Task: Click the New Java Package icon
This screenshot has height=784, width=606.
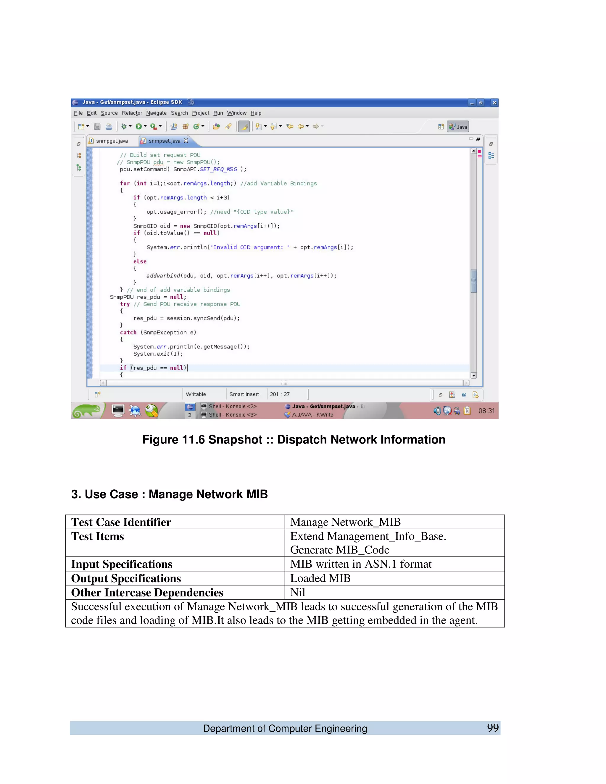Action: (x=186, y=126)
